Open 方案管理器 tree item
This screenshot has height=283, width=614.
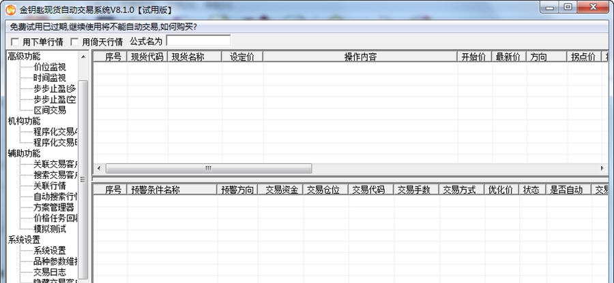pyautogui.click(x=54, y=207)
